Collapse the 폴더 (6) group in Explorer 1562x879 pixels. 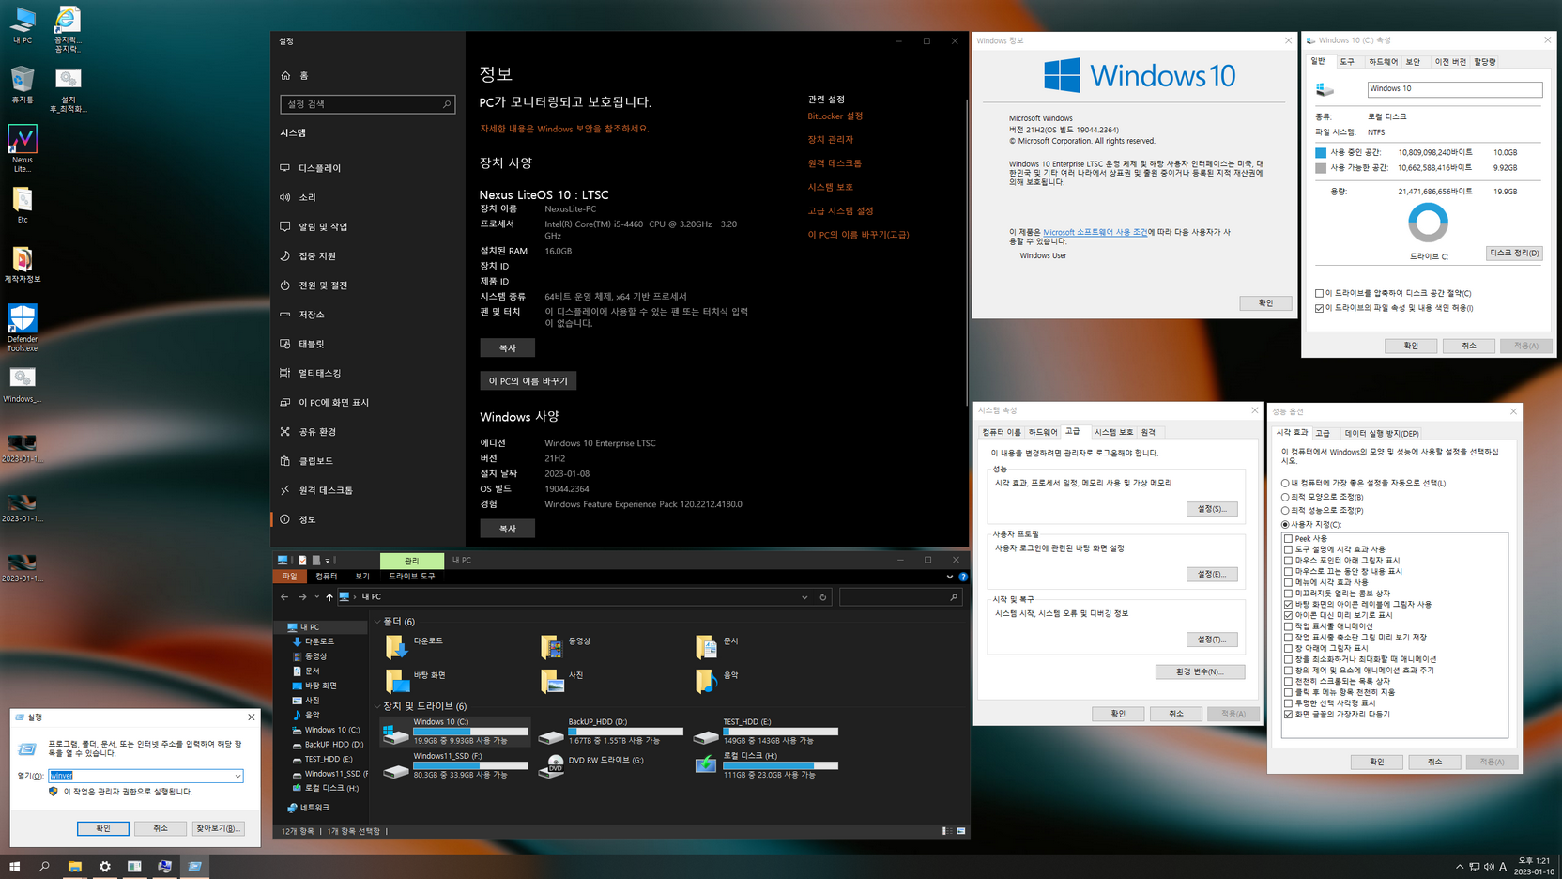coord(377,622)
